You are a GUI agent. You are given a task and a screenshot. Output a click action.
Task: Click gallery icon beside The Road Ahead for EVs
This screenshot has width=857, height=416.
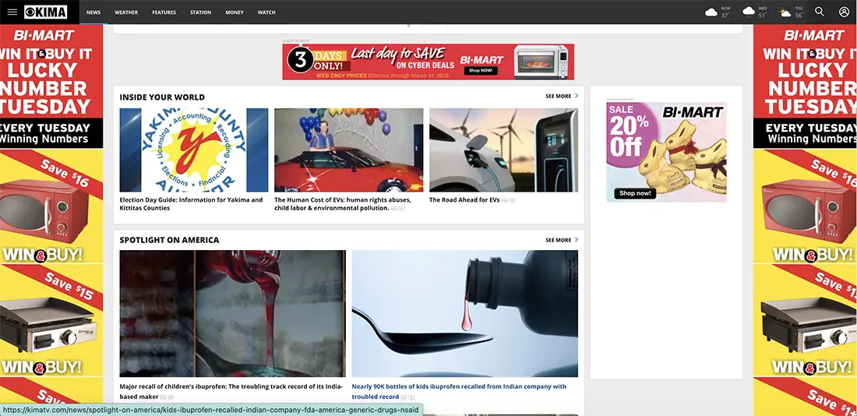[505, 201]
